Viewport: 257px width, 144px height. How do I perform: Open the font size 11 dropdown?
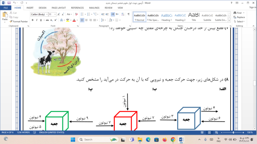[x=55, y=14]
